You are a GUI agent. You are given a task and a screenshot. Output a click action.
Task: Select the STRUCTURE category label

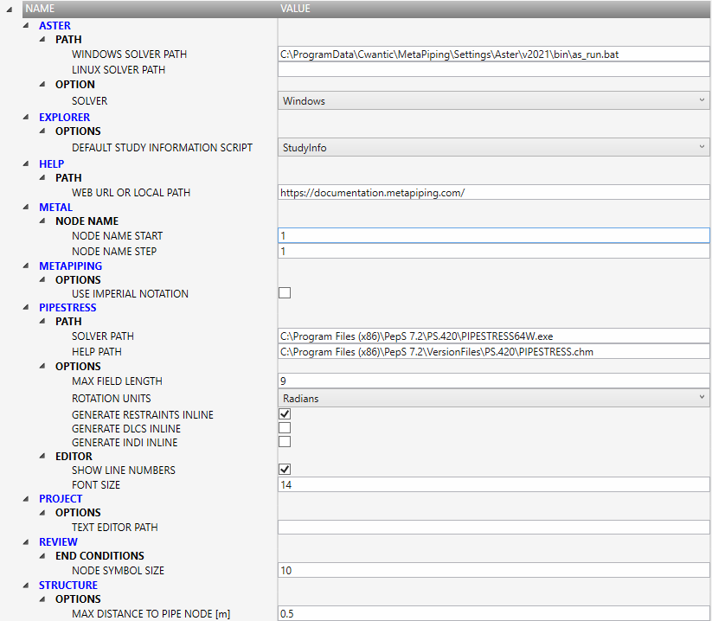click(x=68, y=586)
